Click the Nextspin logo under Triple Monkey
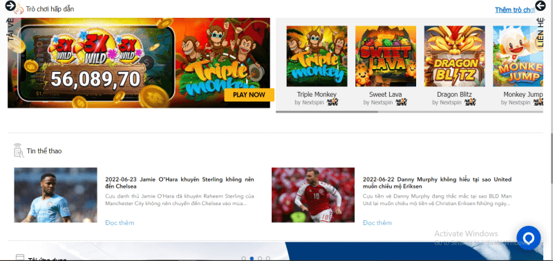The image size is (553, 261). click(332, 102)
